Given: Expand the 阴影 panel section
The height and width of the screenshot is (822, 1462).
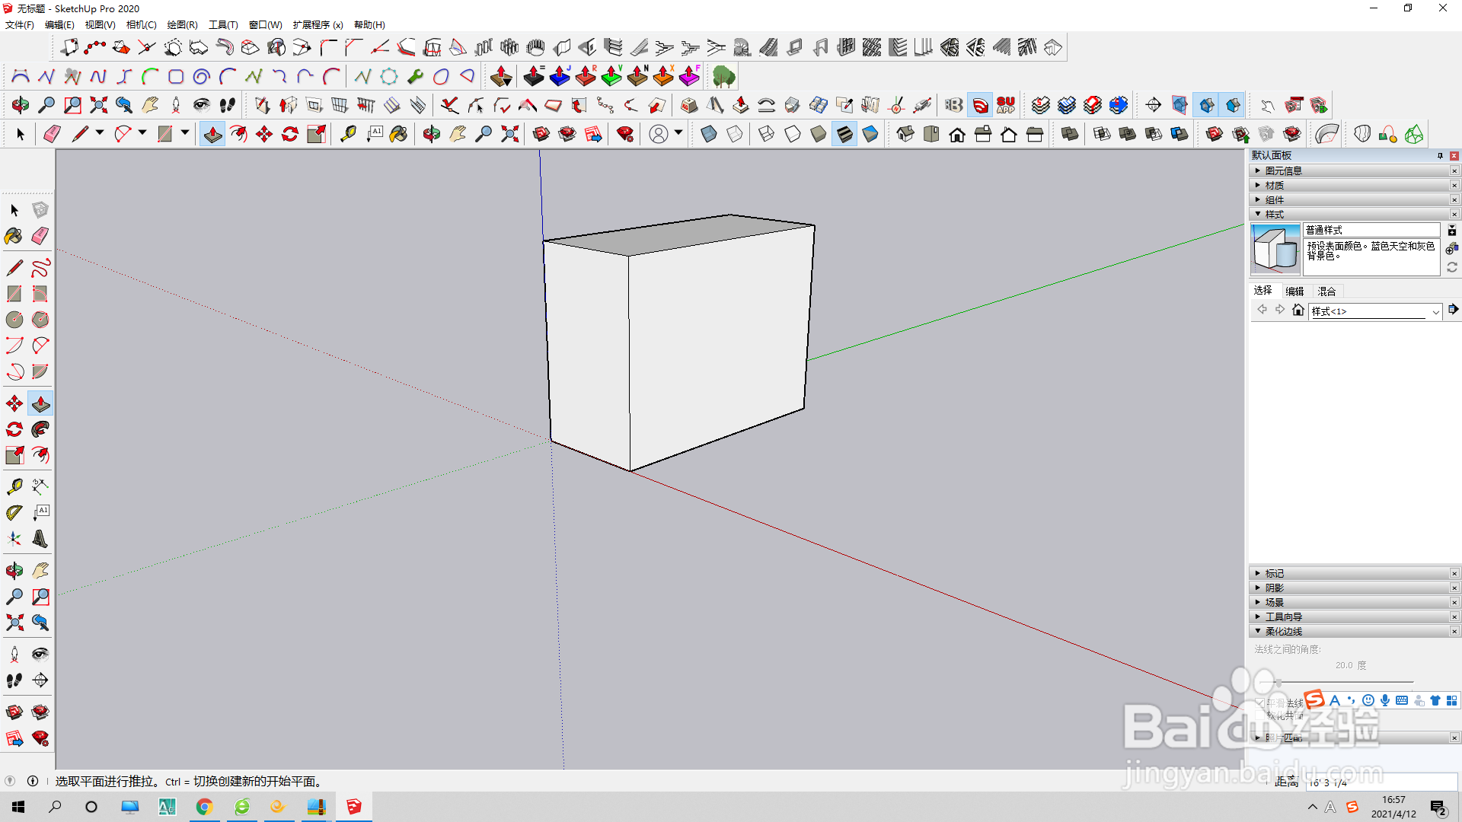Looking at the screenshot, I should coord(1274,588).
